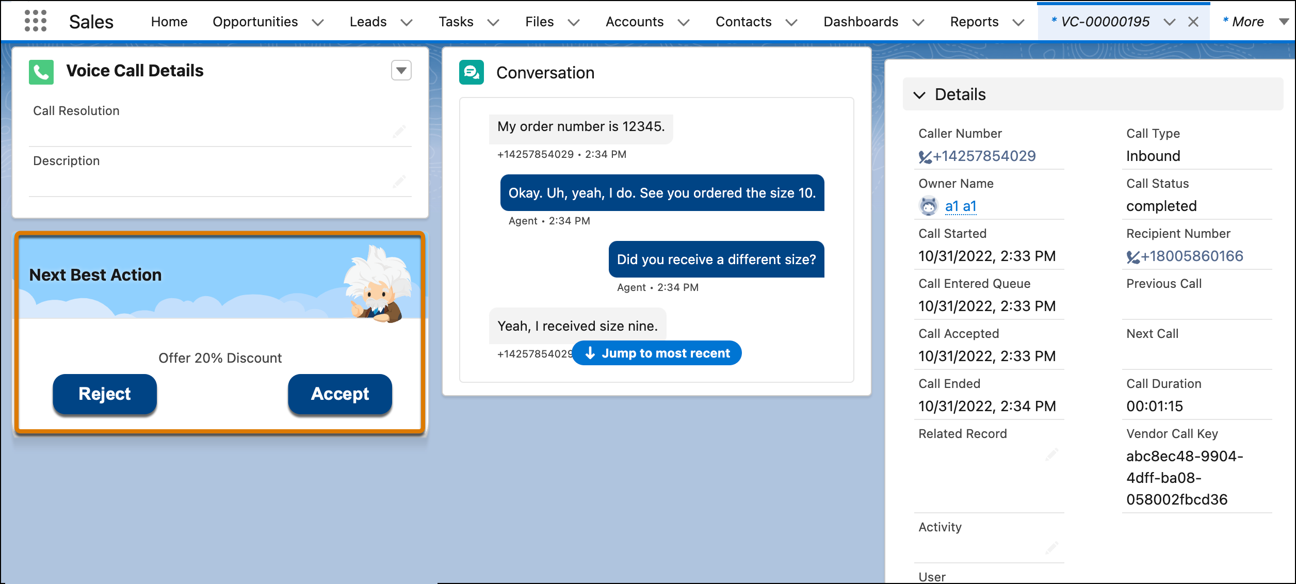Screen dimensions: 1296x584
Task: Click agent message about size 10 order
Action: click(x=662, y=193)
